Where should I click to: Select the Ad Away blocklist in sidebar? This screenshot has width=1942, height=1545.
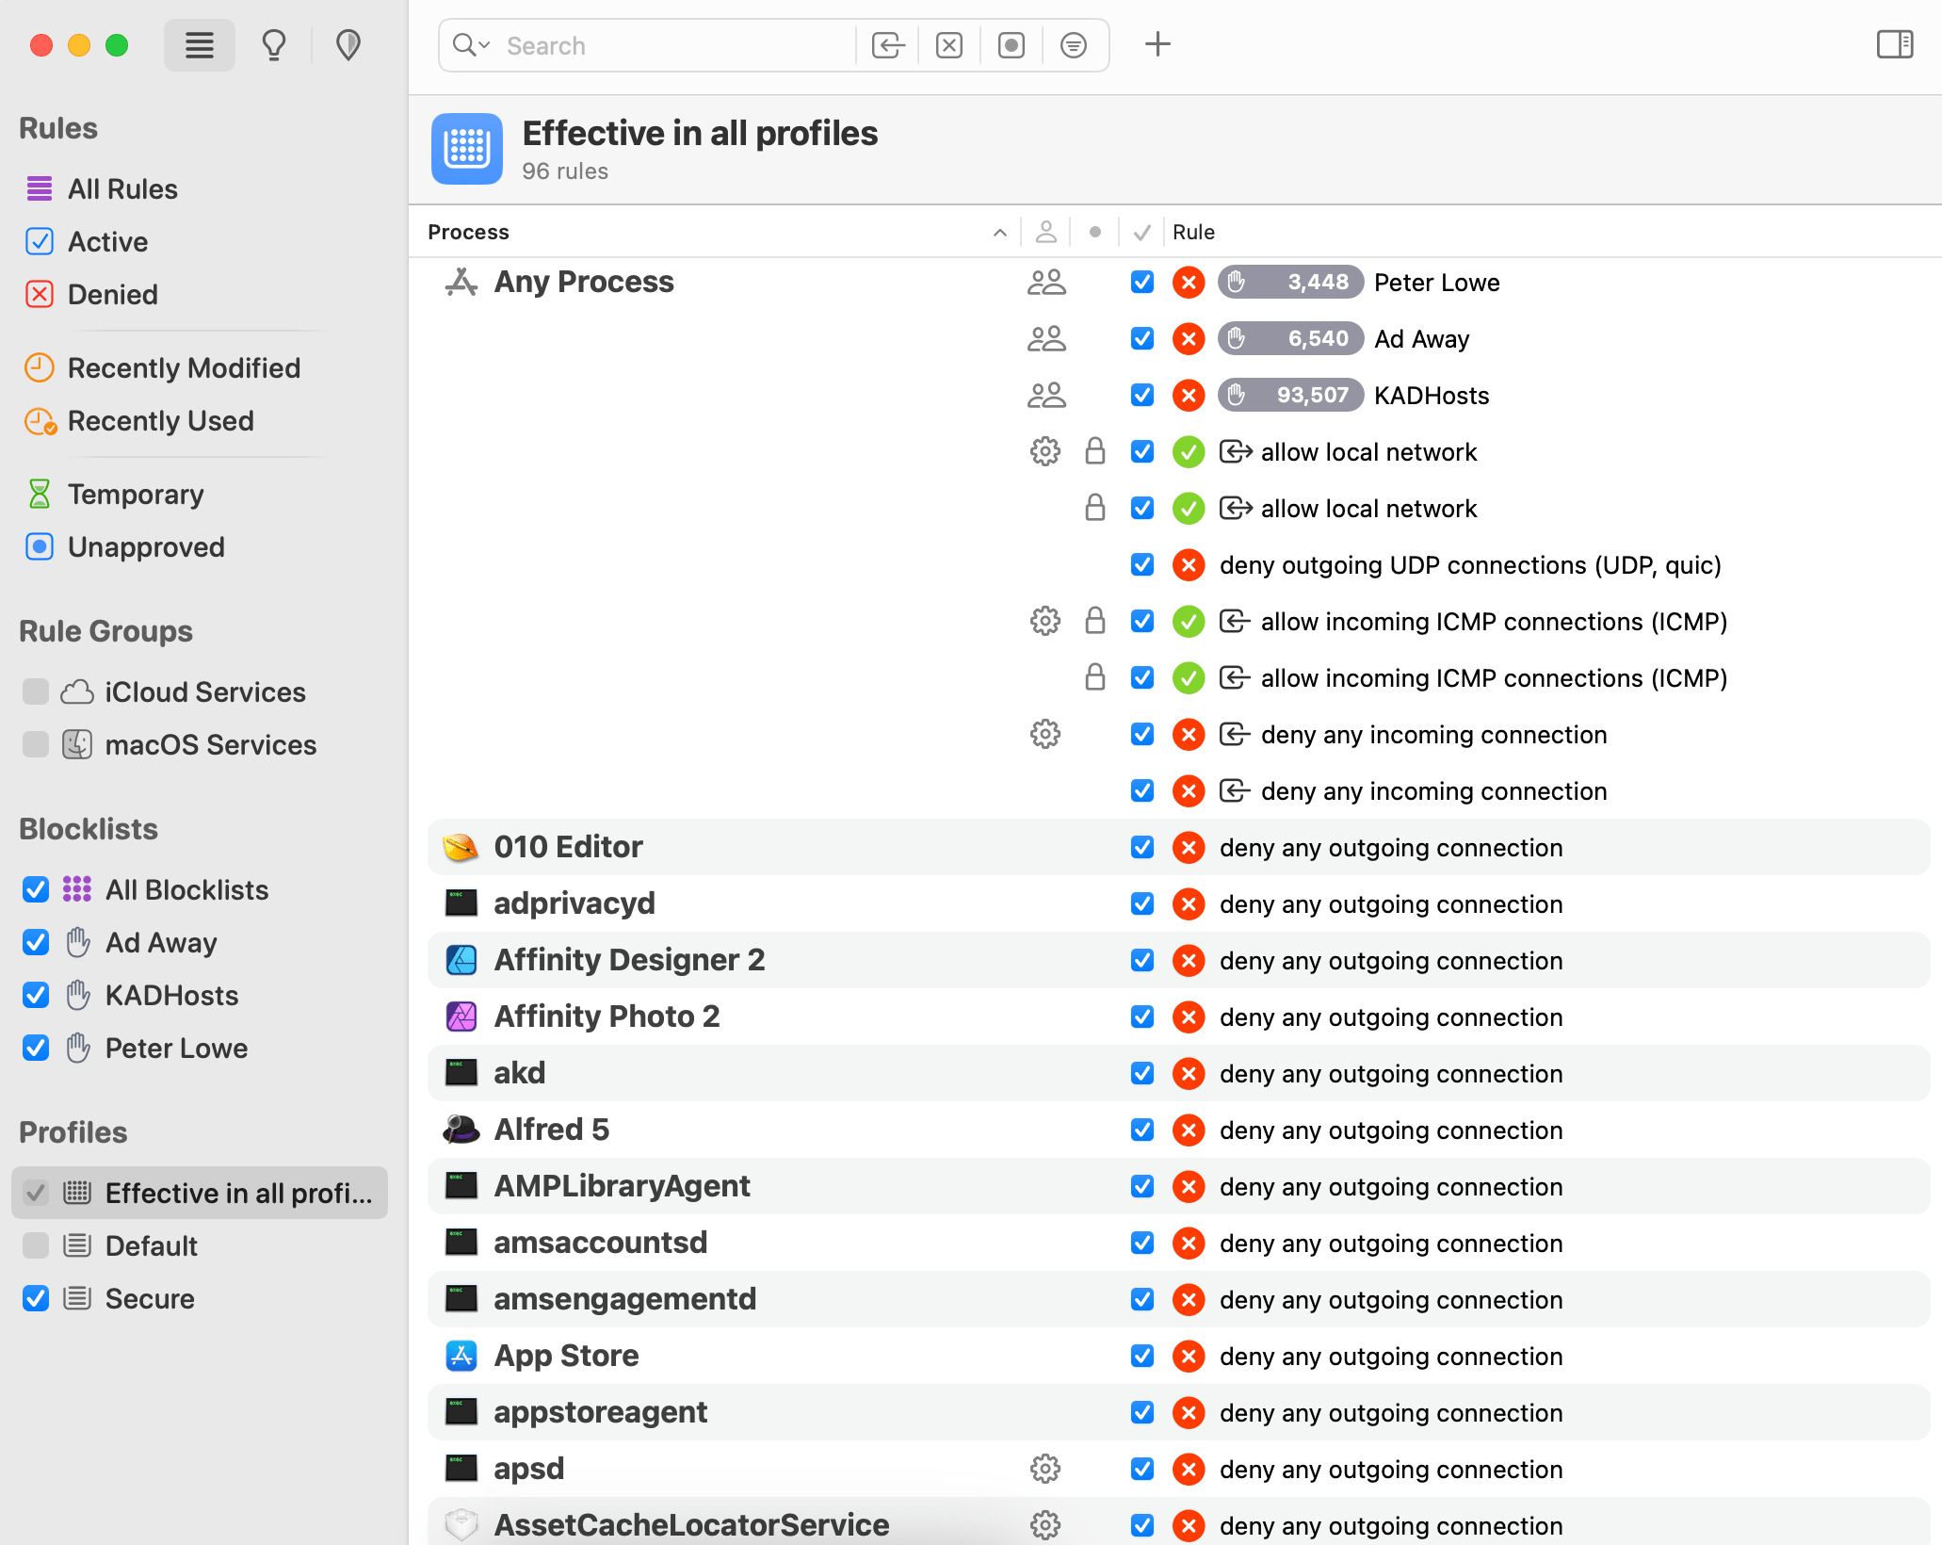(161, 943)
